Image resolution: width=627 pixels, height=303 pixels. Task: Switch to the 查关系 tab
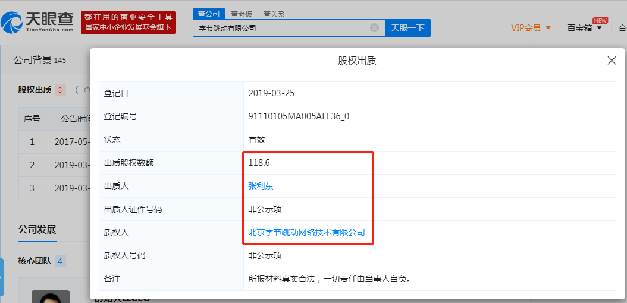point(274,14)
